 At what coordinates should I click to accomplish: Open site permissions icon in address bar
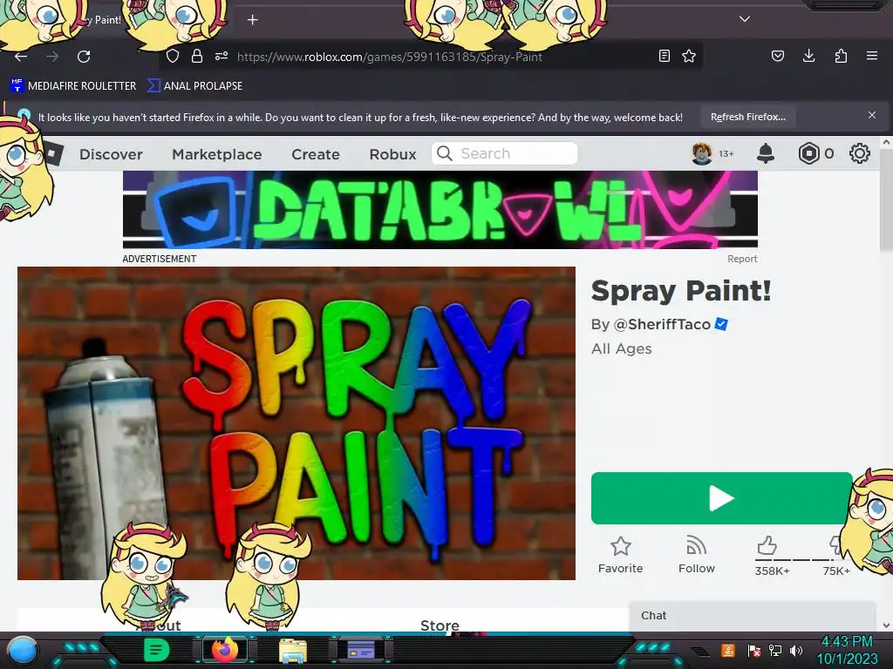pos(222,56)
